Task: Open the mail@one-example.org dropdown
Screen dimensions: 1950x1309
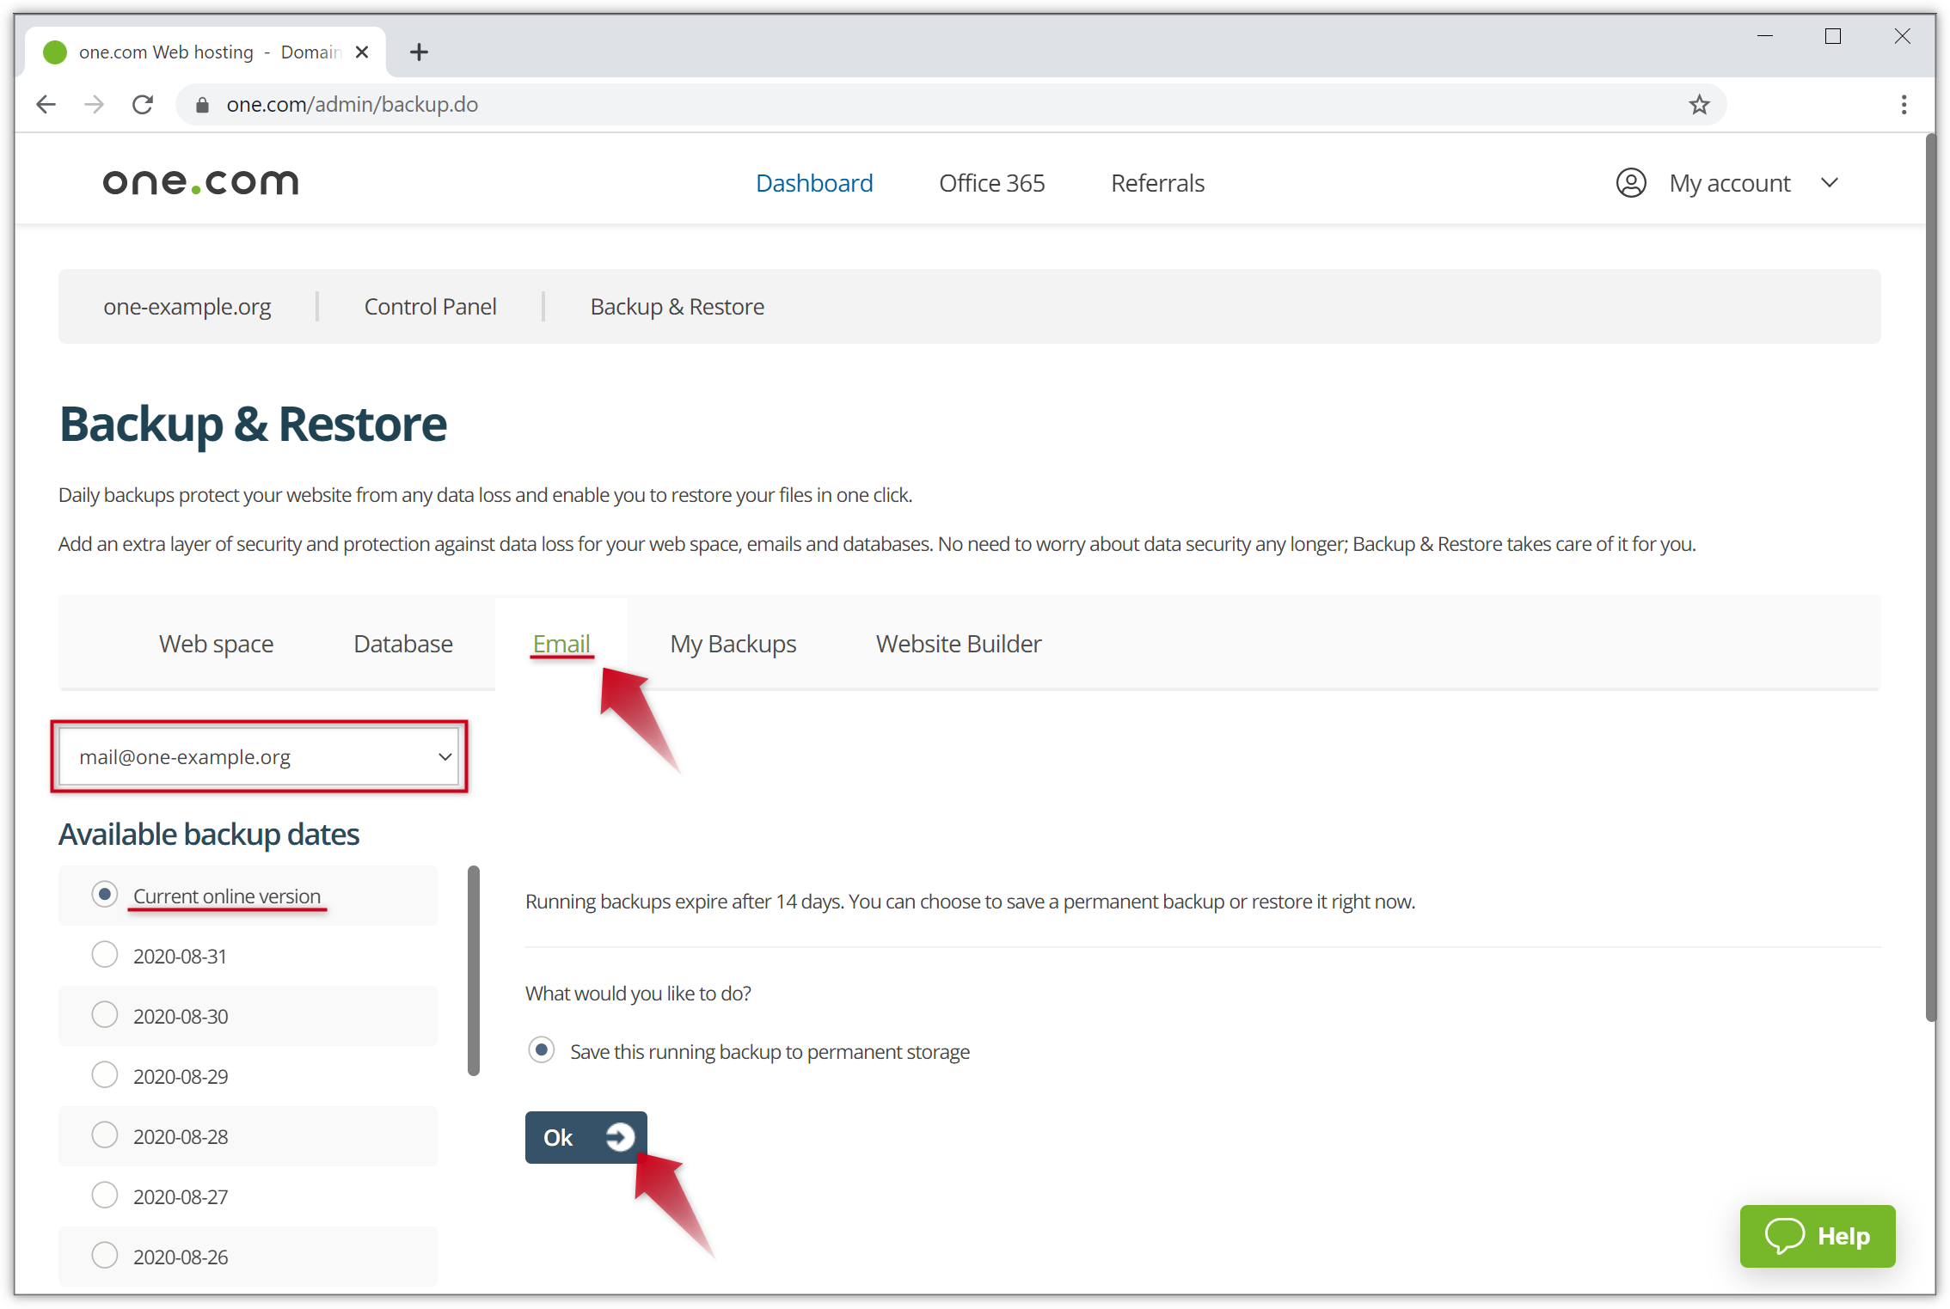Action: [259, 756]
